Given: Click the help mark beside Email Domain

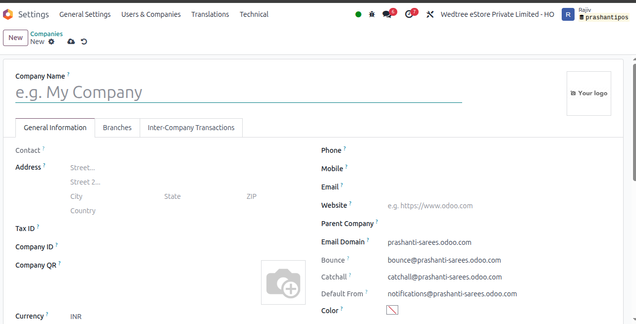Looking at the screenshot, I should click(x=368, y=240).
